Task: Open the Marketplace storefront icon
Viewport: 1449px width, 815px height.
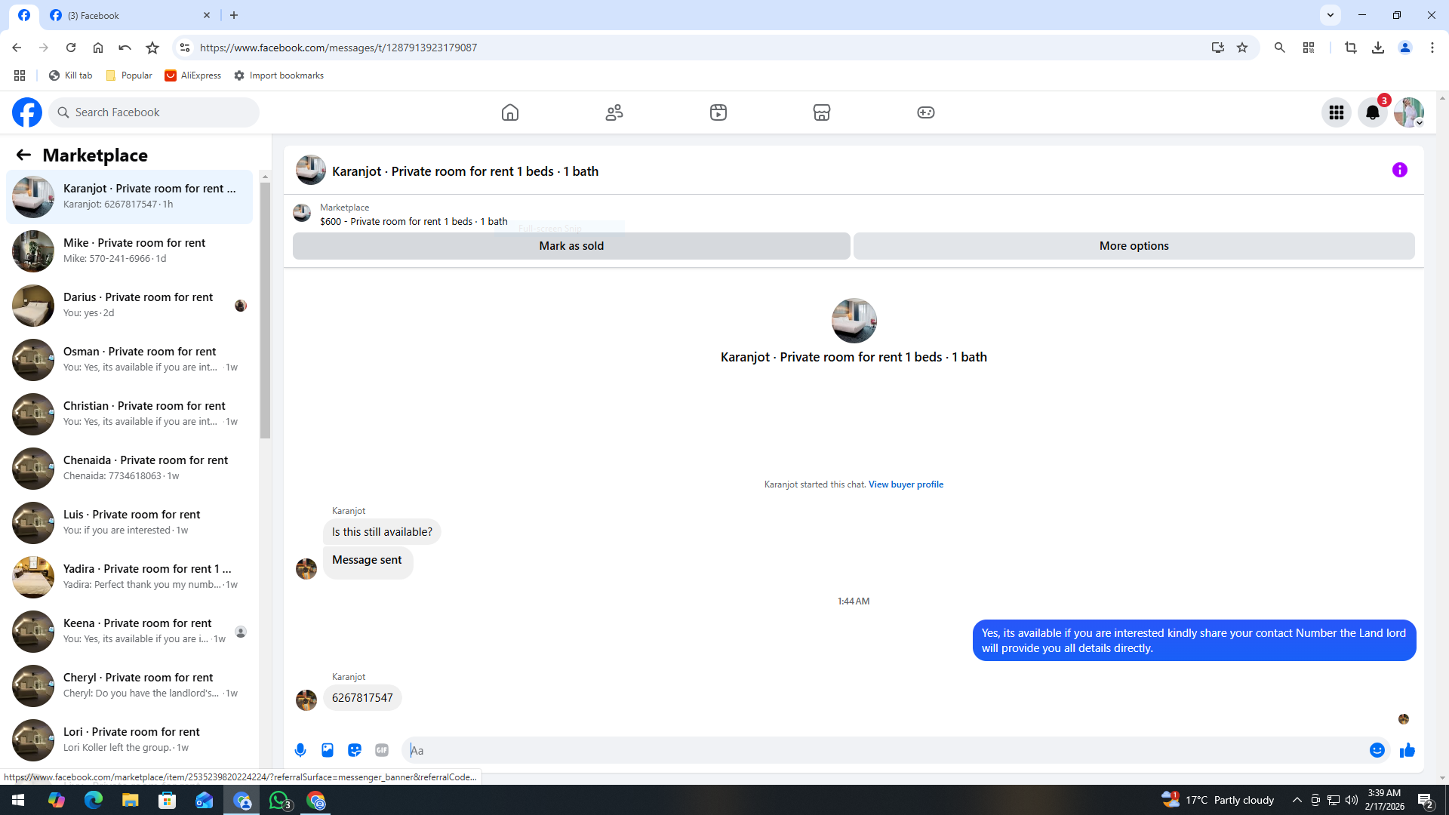Action: click(822, 112)
